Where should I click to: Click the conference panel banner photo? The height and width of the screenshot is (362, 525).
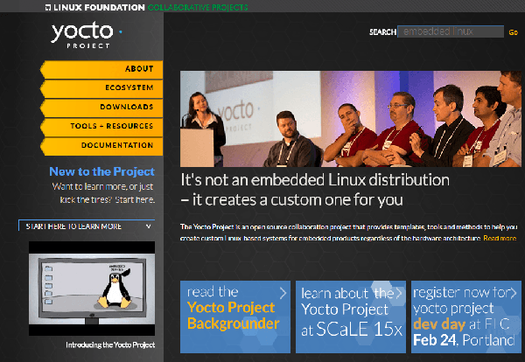click(x=351, y=119)
